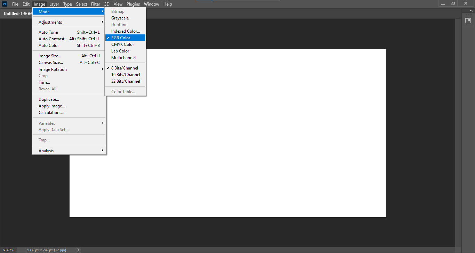Switch to 16 Bits/Channel depth
Viewport: 475px width, 253px height.
click(126, 75)
